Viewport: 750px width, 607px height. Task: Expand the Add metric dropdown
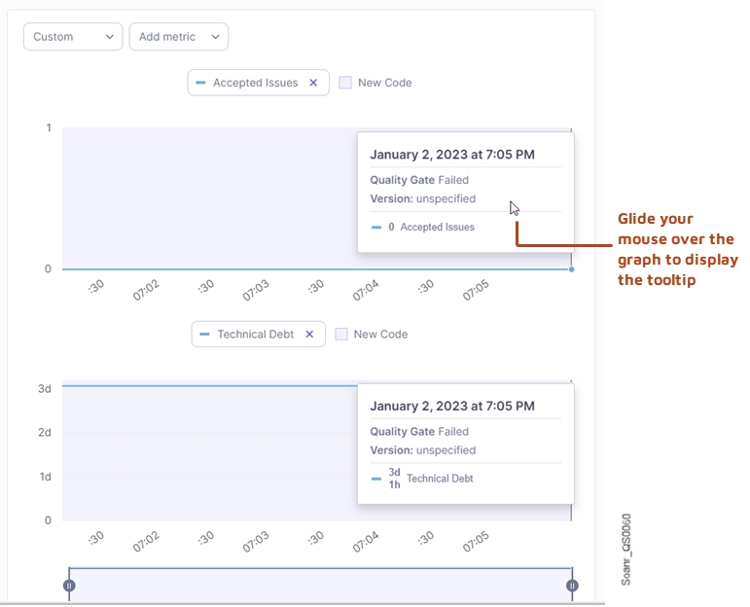point(178,37)
